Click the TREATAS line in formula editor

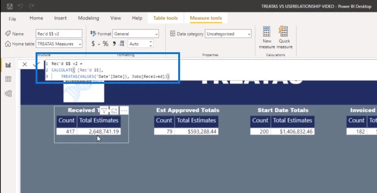point(115,77)
